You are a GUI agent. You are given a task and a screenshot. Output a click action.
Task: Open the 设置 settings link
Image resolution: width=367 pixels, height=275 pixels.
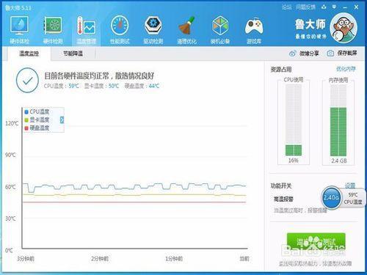coord(350,186)
